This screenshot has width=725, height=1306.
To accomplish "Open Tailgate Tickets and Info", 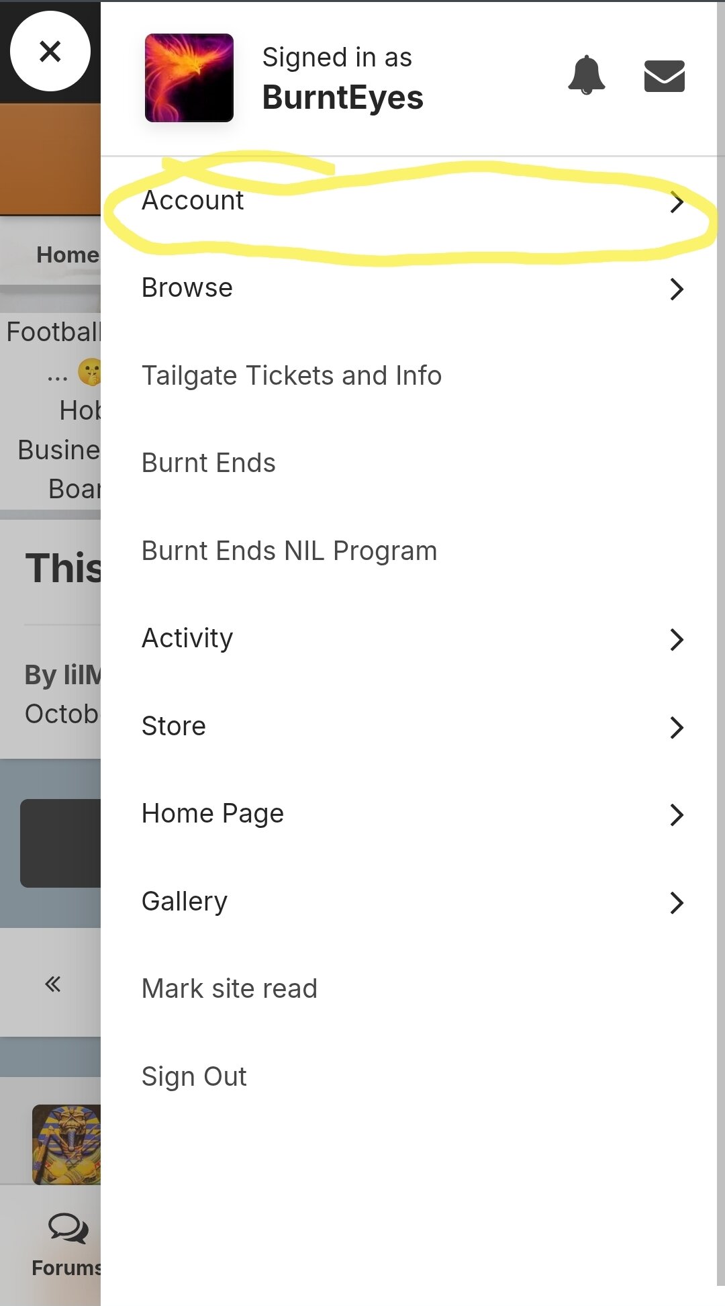I will coord(291,376).
